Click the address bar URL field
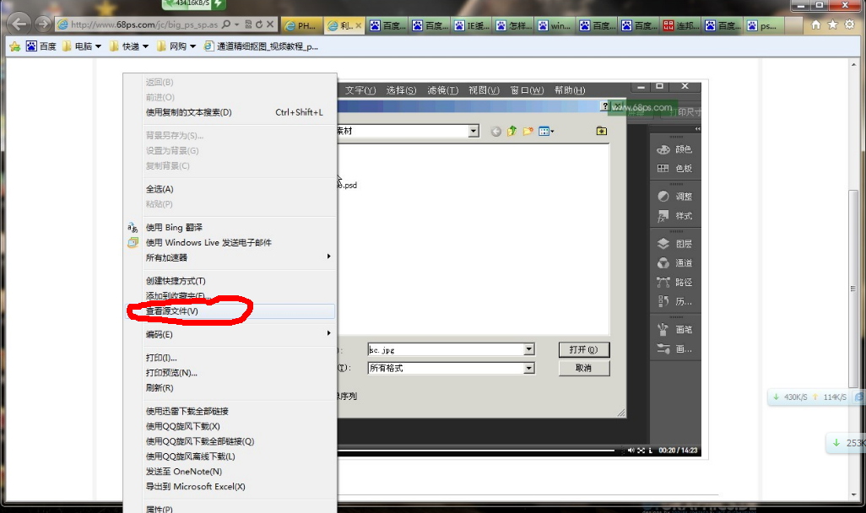The image size is (866, 513). [144, 24]
